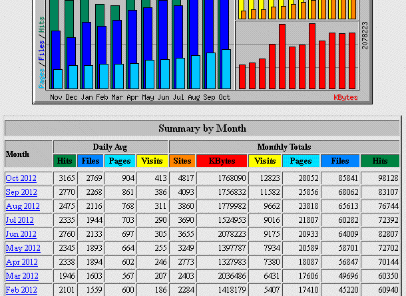Open the Oct 2012 monthly report link
The width and height of the screenshot is (406, 296).
[22, 178]
